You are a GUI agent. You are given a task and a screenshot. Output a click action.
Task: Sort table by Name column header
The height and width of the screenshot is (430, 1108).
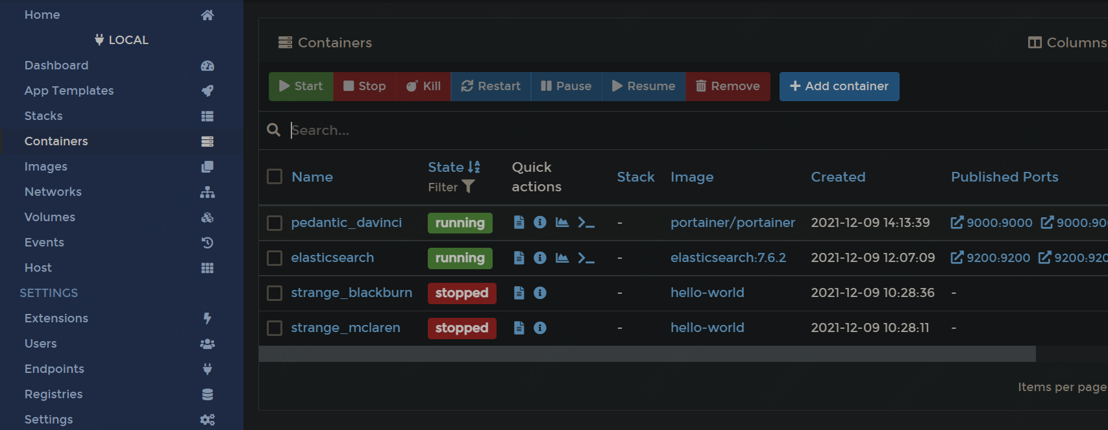pos(312,177)
